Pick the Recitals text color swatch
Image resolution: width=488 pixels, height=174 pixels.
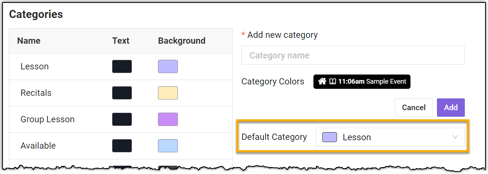(122, 93)
